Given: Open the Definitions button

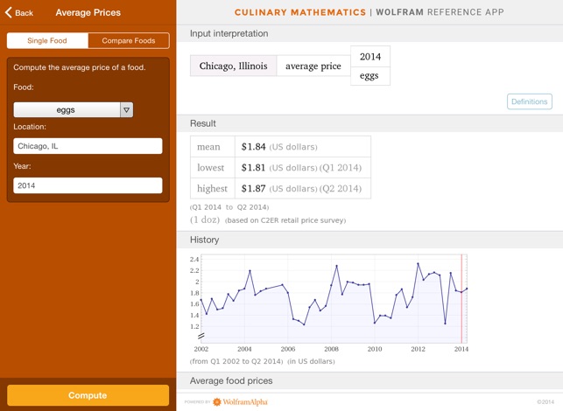Looking at the screenshot, I should click(529, 101).
